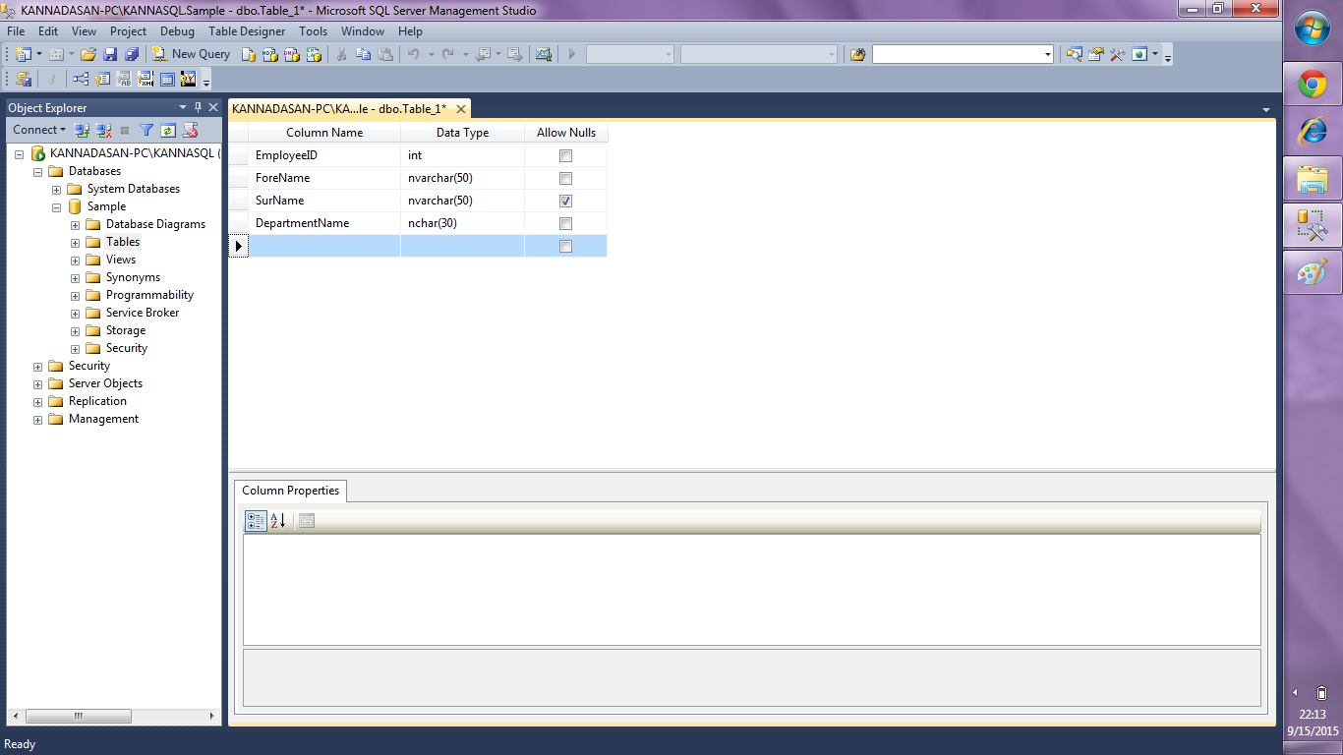Expand the Tables folder node
The image size is (1343, 755).
click(76, 242)
